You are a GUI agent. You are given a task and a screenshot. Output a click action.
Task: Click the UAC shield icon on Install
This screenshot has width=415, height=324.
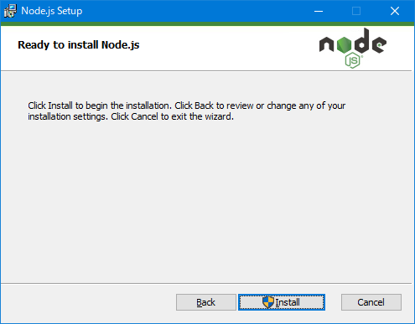click(268, 302)
